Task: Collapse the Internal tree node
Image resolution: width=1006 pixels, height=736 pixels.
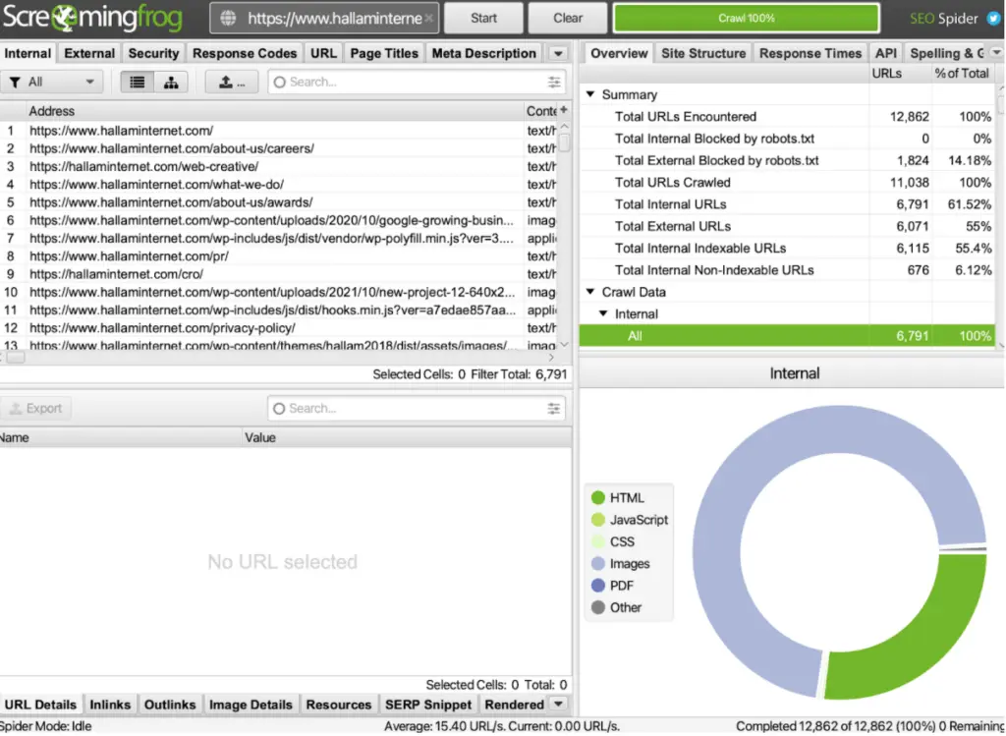Action: (x=603, y=313)
